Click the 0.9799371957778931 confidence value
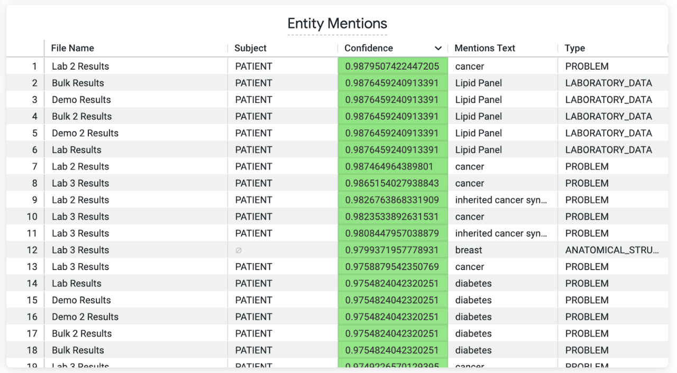The height and width of the screenshot is (373, 677). tap(392, 250)
